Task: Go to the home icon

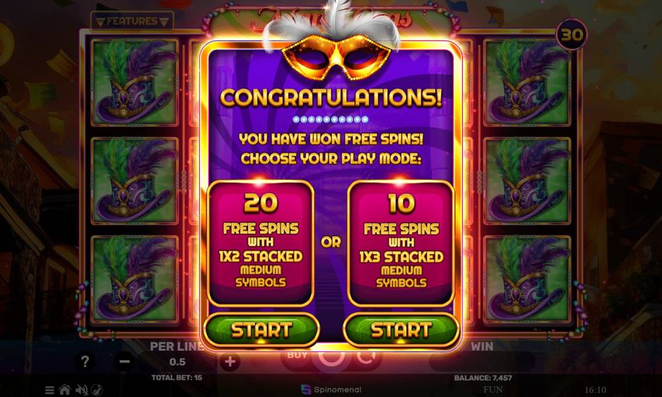Action: (x=65, y=390)
